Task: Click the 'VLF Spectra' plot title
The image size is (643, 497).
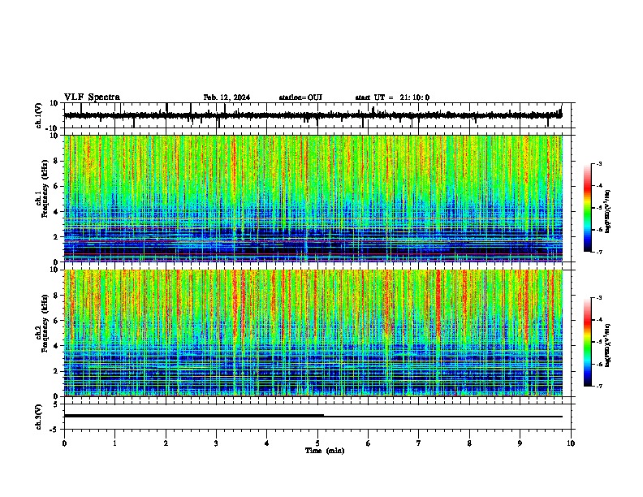Action: [x=92, y=97]
